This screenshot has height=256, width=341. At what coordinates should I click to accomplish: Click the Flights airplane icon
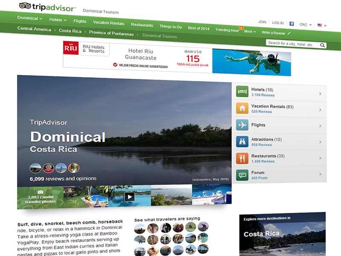point(242,125)
